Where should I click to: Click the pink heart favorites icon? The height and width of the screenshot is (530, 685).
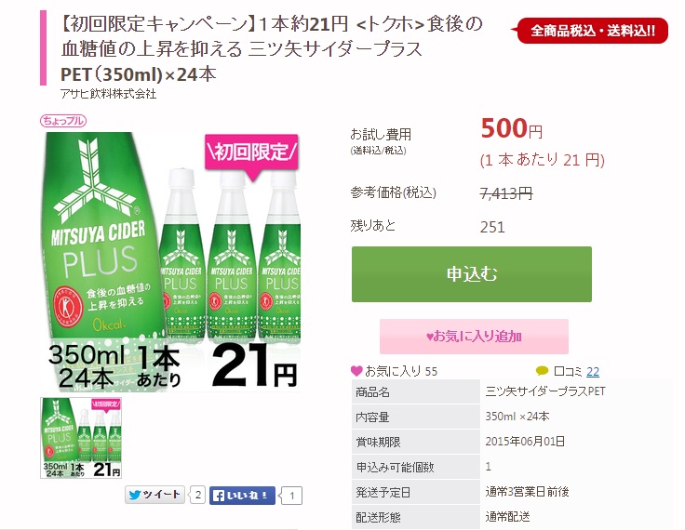[356, 371]
